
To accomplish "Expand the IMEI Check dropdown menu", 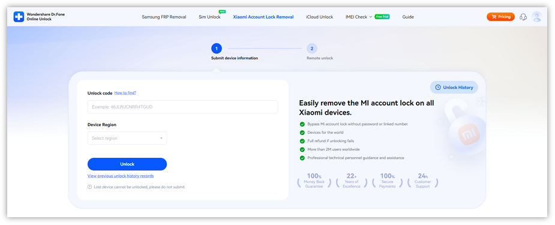I will coord(359,17).
